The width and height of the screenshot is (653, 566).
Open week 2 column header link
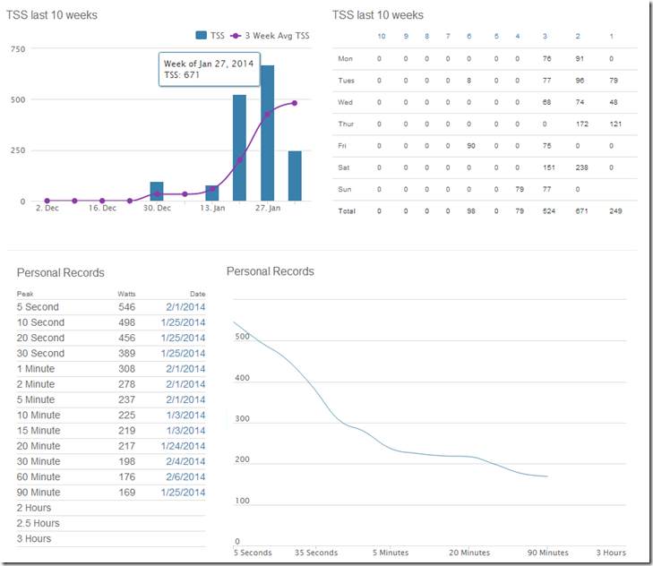pyautogui.click(x=578, y=36)
